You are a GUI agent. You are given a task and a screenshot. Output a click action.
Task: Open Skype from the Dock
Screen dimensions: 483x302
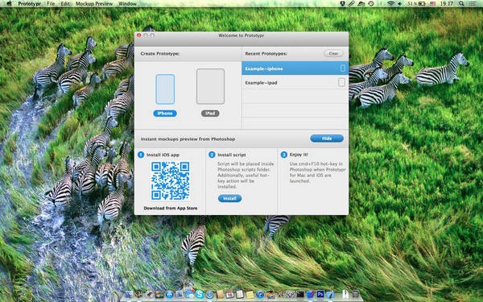click(200, 294)
